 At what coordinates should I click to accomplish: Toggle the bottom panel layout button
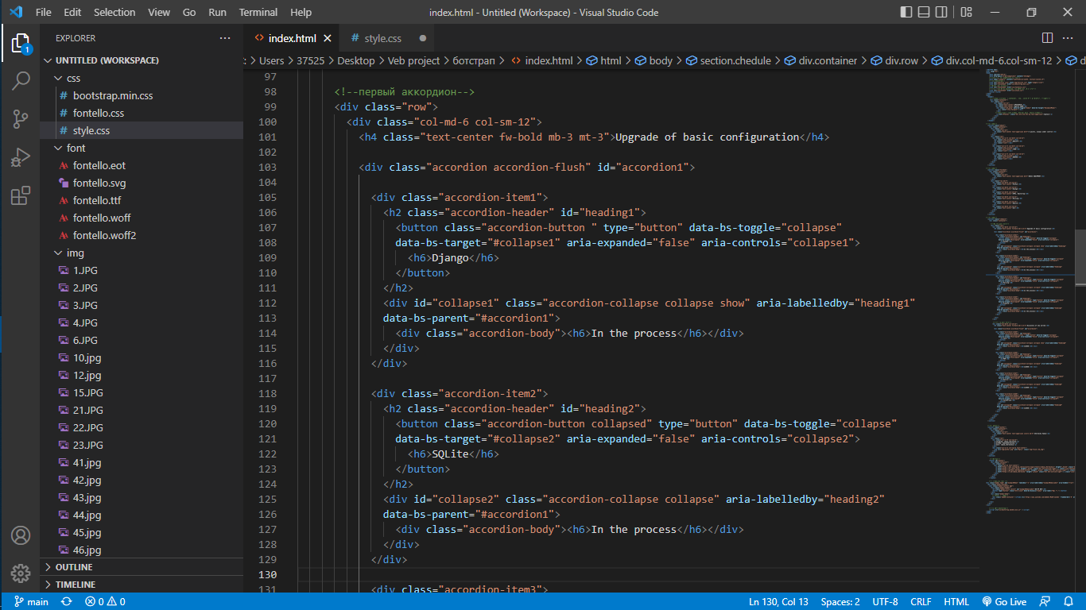[925, 12]
